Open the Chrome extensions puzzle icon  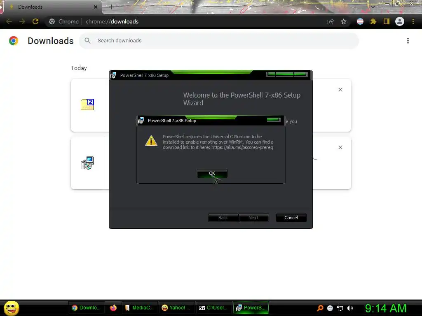coord(373,21)
